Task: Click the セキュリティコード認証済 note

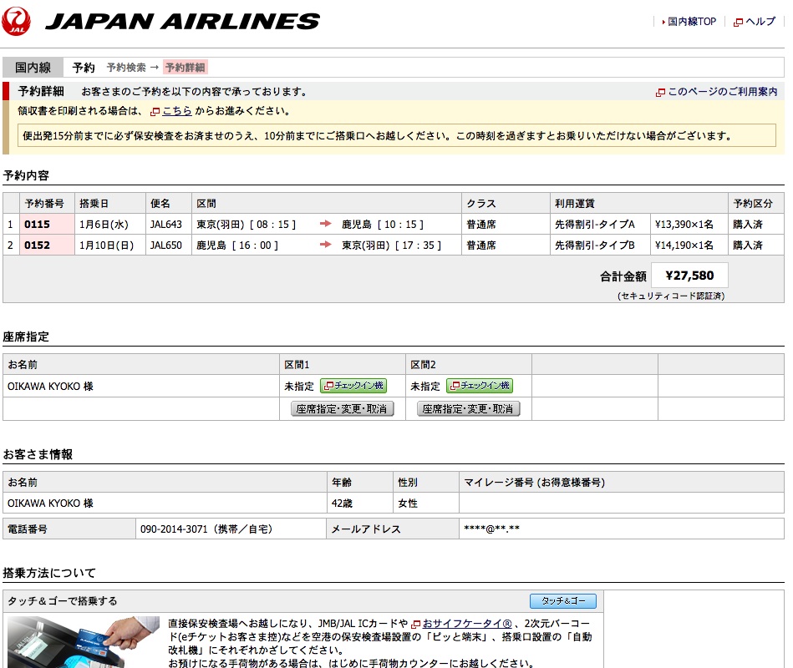Action: click(x=671, y=296)
